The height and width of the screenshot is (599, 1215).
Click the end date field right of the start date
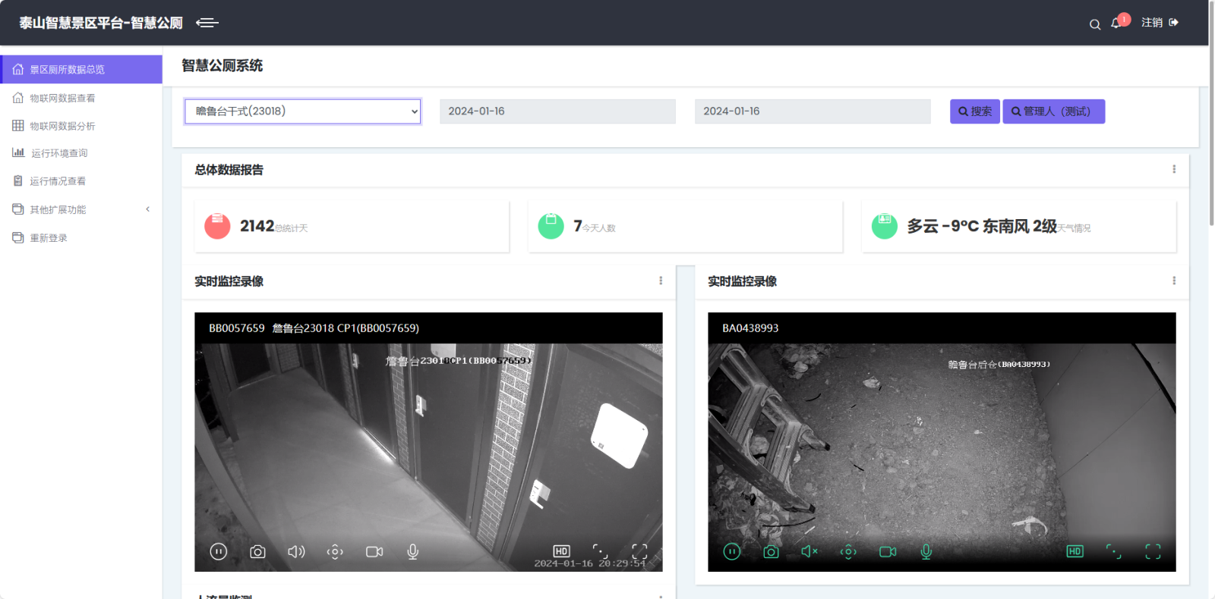coord(813,111)
